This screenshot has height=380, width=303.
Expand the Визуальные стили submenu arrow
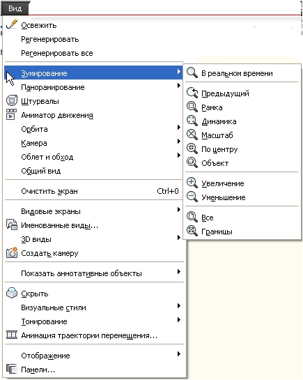[178, 306]
